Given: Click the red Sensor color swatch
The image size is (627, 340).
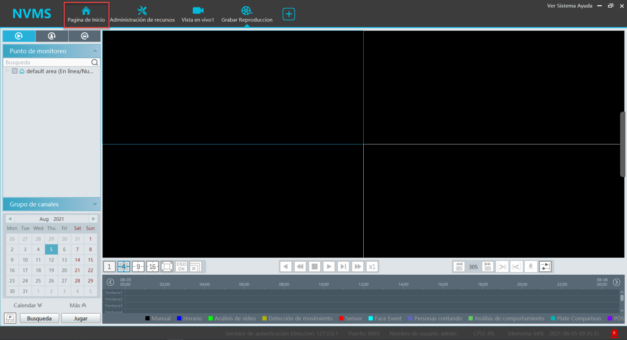Looking at the screenshot, I should click(x=341, y=318).
